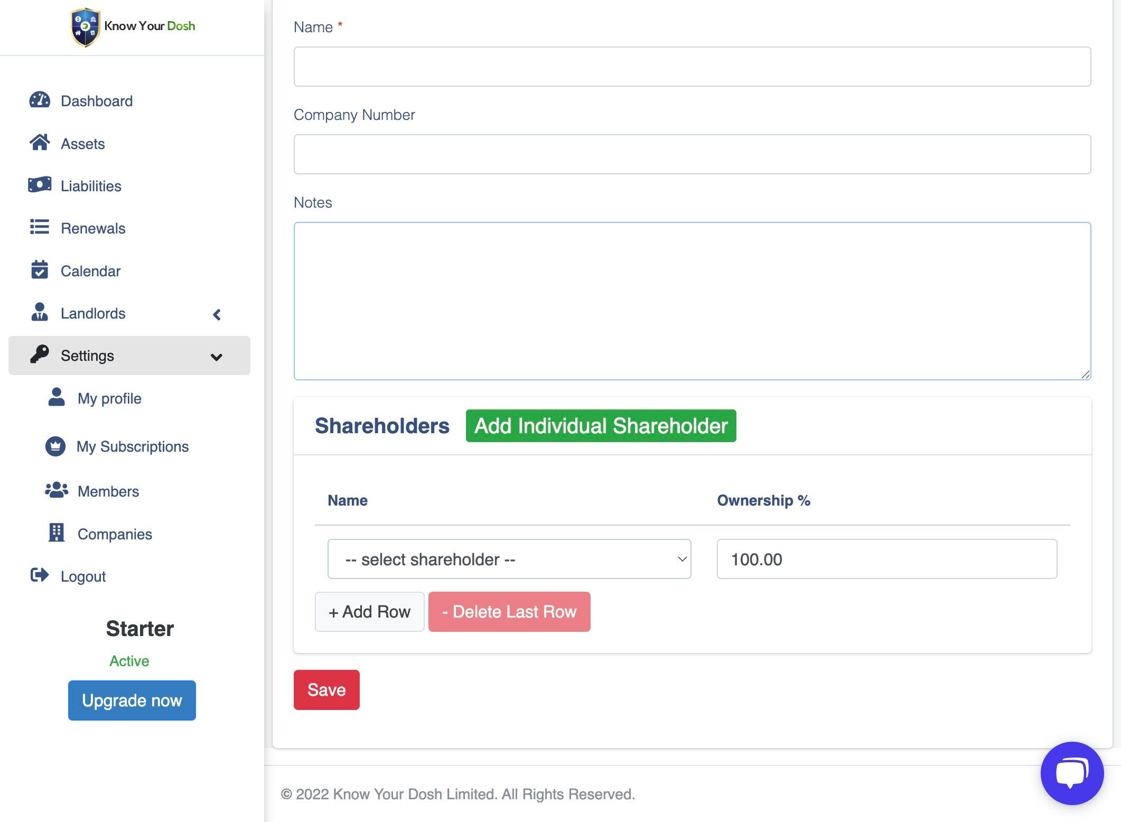This screenshot has width=1121, height=822.
Task: Click the red Save button
Action: pyautogui.click(x=326, y=689)
